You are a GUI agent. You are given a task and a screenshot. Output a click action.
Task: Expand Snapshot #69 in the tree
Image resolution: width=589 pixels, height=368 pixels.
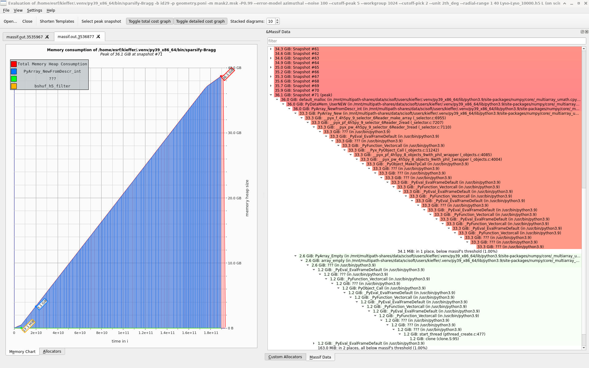pos(271,86)
